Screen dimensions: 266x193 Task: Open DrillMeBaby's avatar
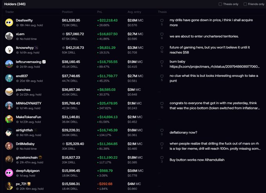coord(9,146)
